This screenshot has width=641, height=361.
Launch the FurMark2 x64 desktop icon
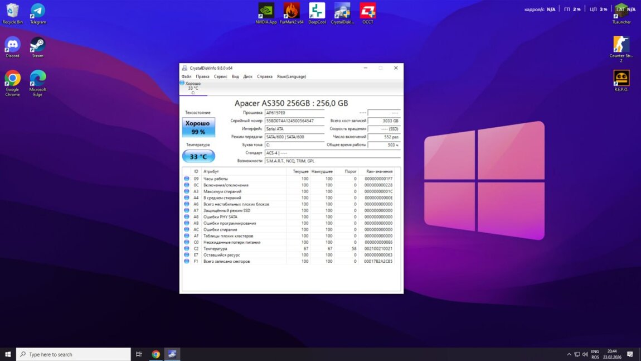(x=292, y=11)
